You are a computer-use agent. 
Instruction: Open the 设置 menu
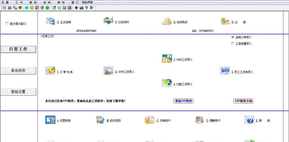click(5, 2)
